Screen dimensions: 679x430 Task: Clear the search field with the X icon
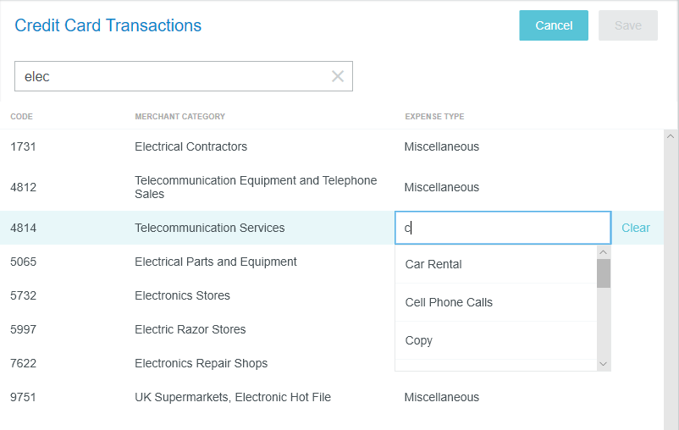[338, 76]
